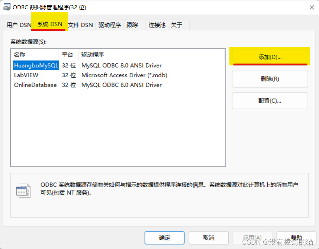Open configuration with the 配置(C) button
Viewport: 319px width, 249px height.
[x=270, y=101]
